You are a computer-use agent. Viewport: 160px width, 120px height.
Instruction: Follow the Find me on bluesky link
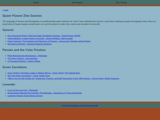71,105
